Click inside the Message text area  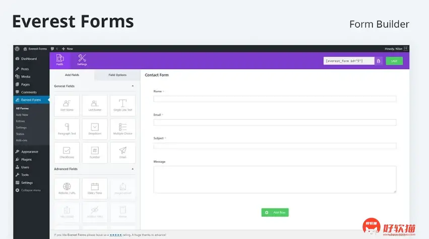pos(275,179)
